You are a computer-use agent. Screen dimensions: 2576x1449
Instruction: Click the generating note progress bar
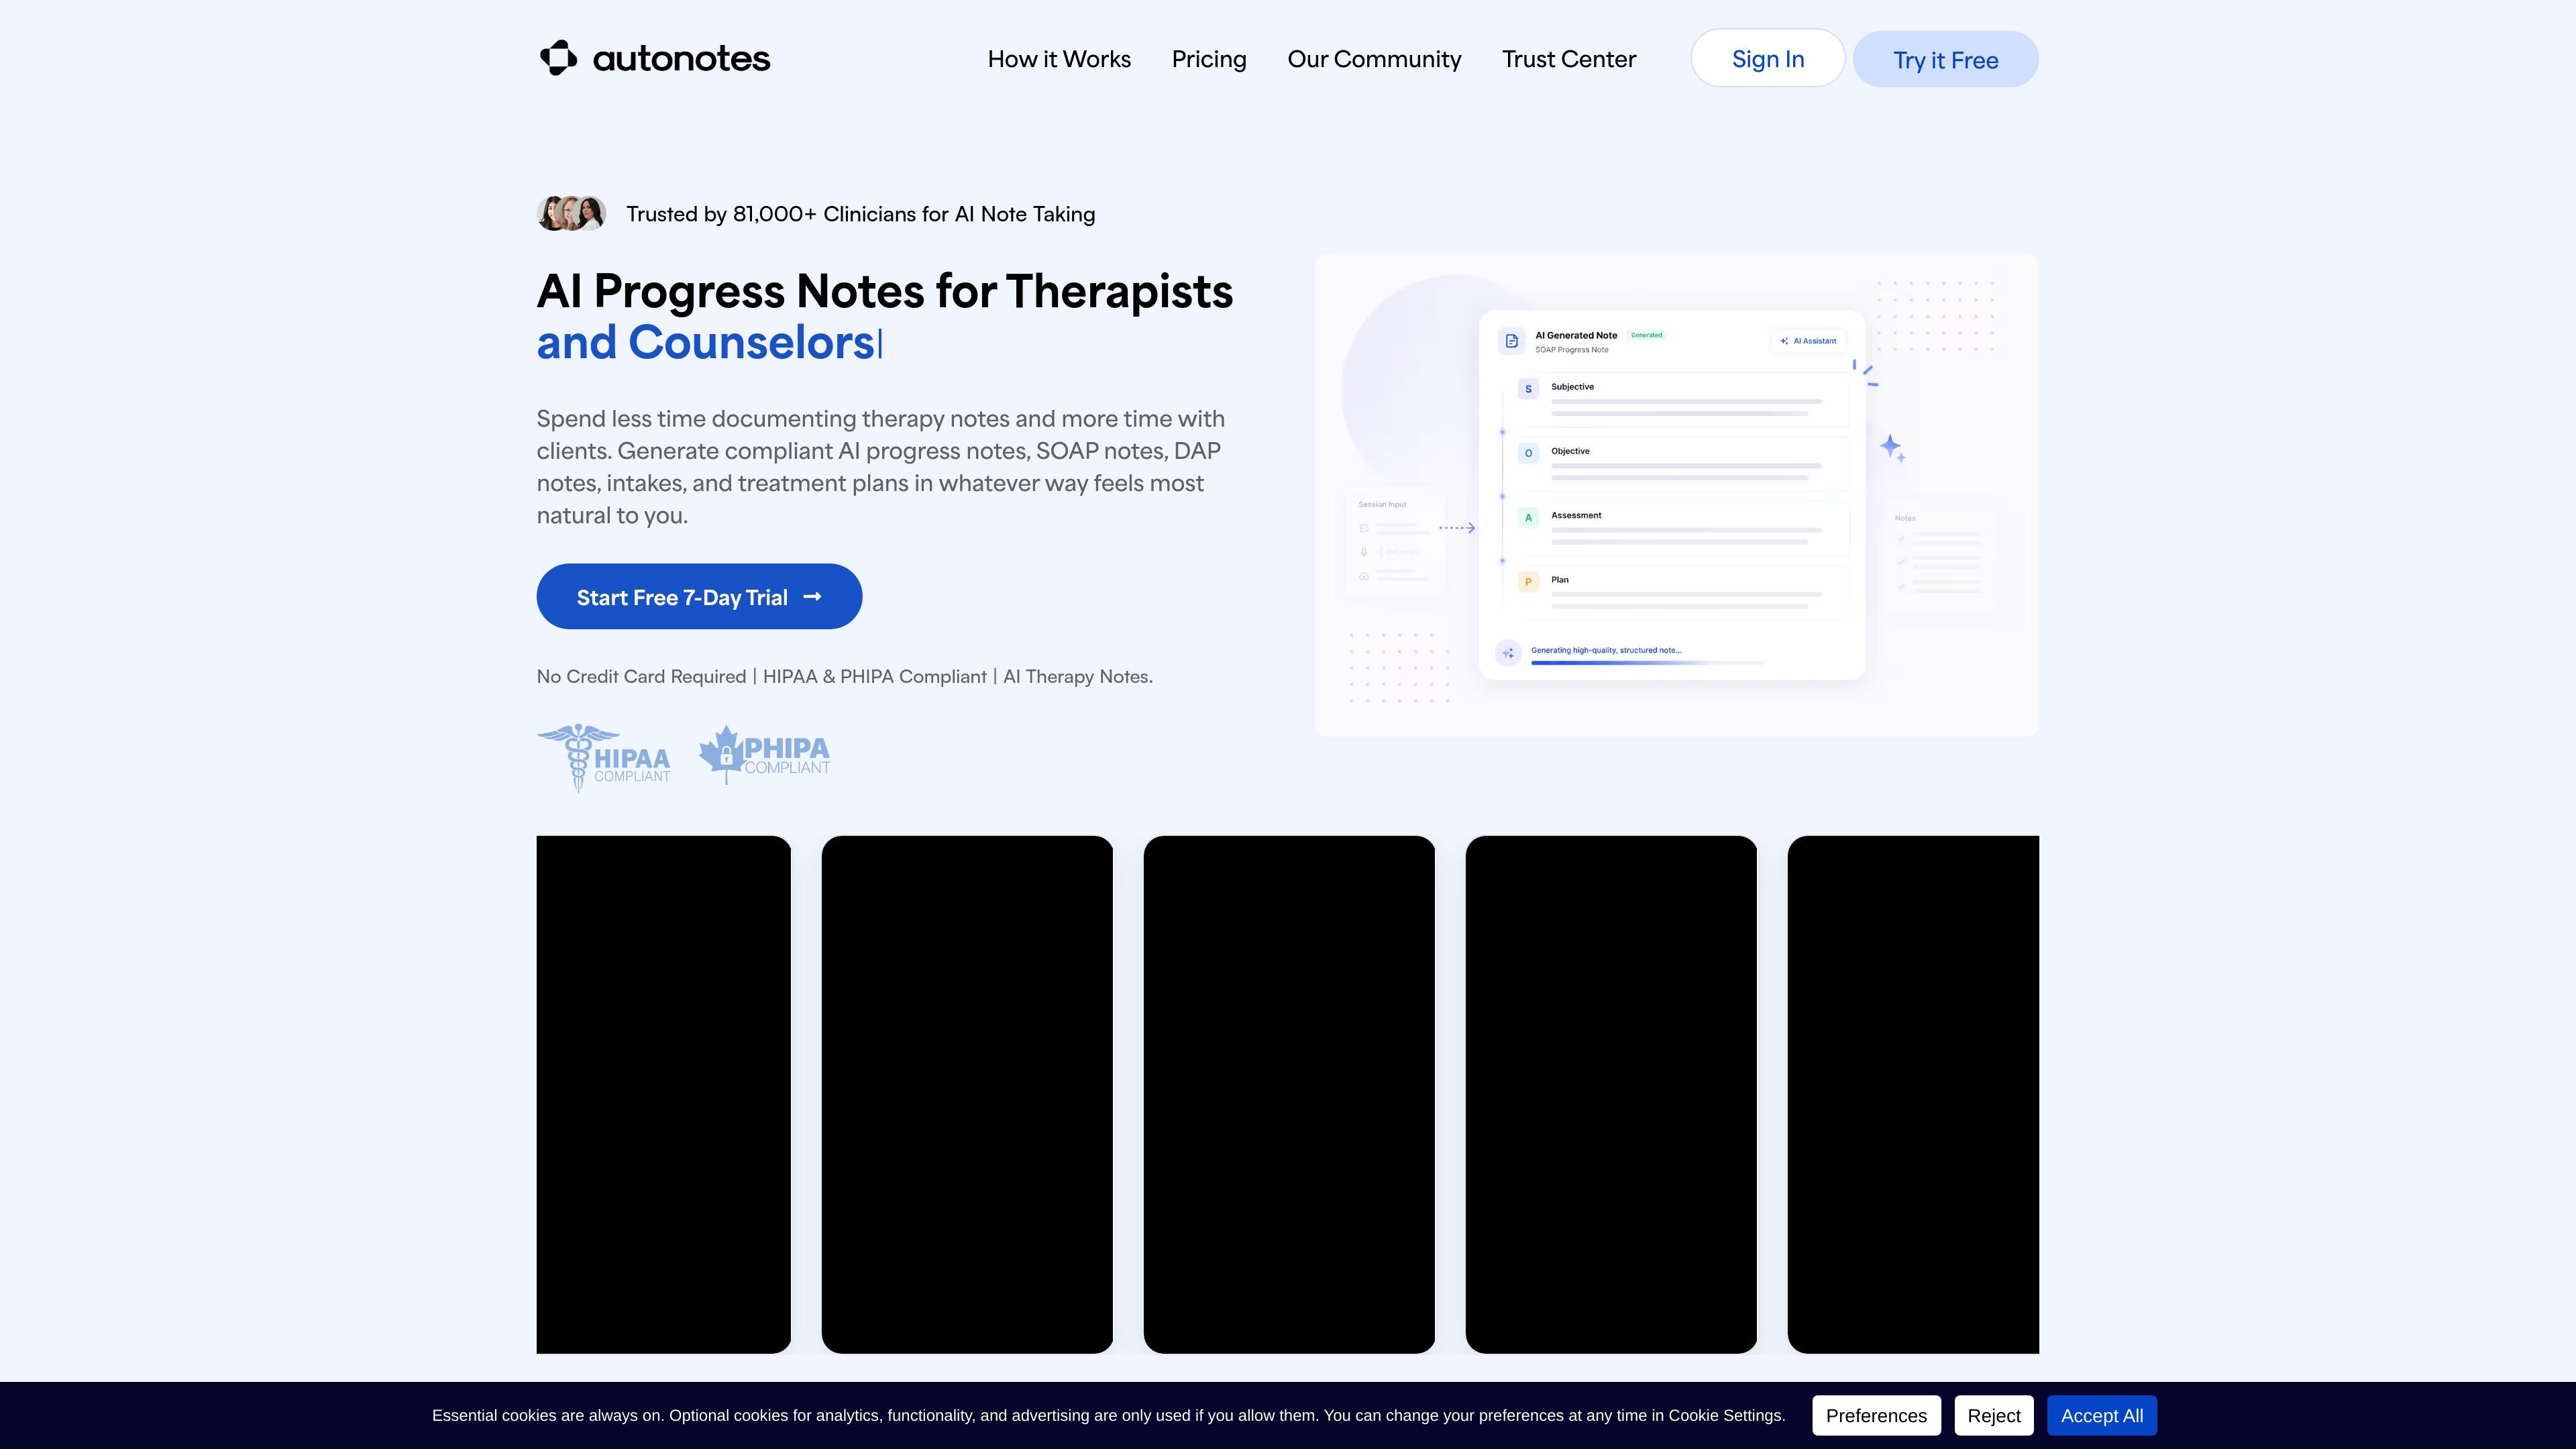pos(1647,663)
